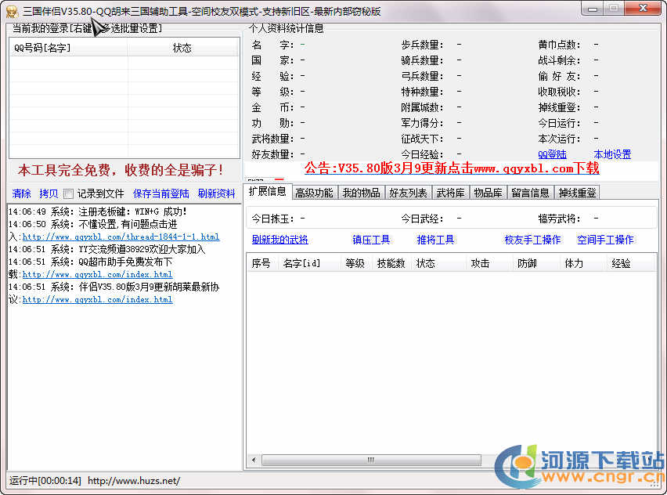Image resolution: width=667 pixels, height=495 pixels.
Task: Click the 经验 column header
Action: (x=630, y=263)
